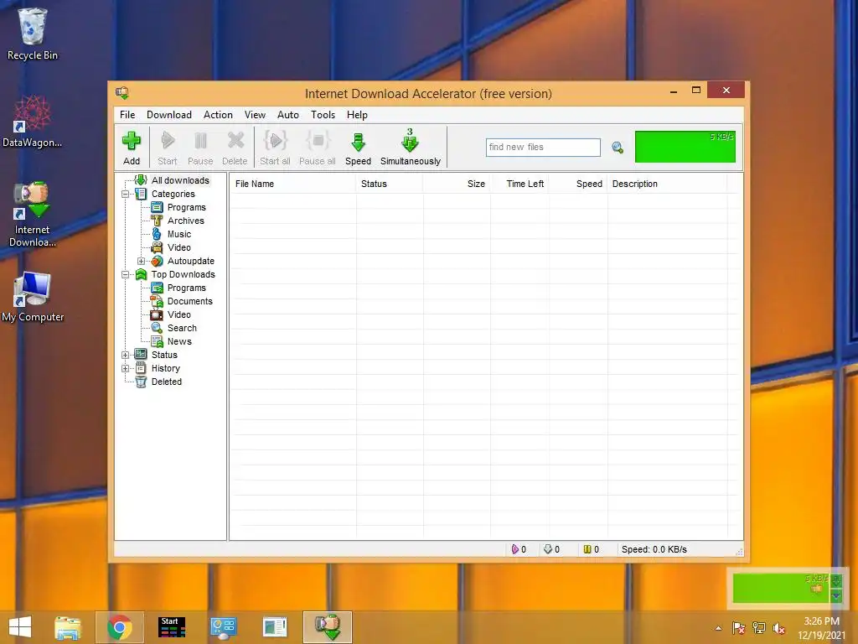The image size is (858, 644).
Task: Select the History tree node
Action: pyautogui.click(x=165, y=368)
